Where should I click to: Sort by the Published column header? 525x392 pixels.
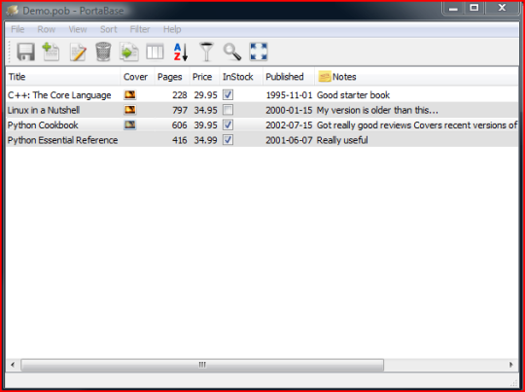pos(289,77)
